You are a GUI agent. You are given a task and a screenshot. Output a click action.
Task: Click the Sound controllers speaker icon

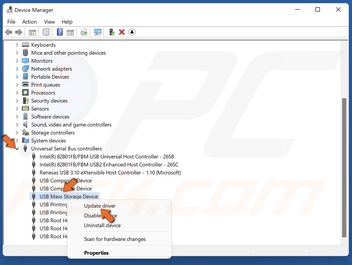point(25,125)
